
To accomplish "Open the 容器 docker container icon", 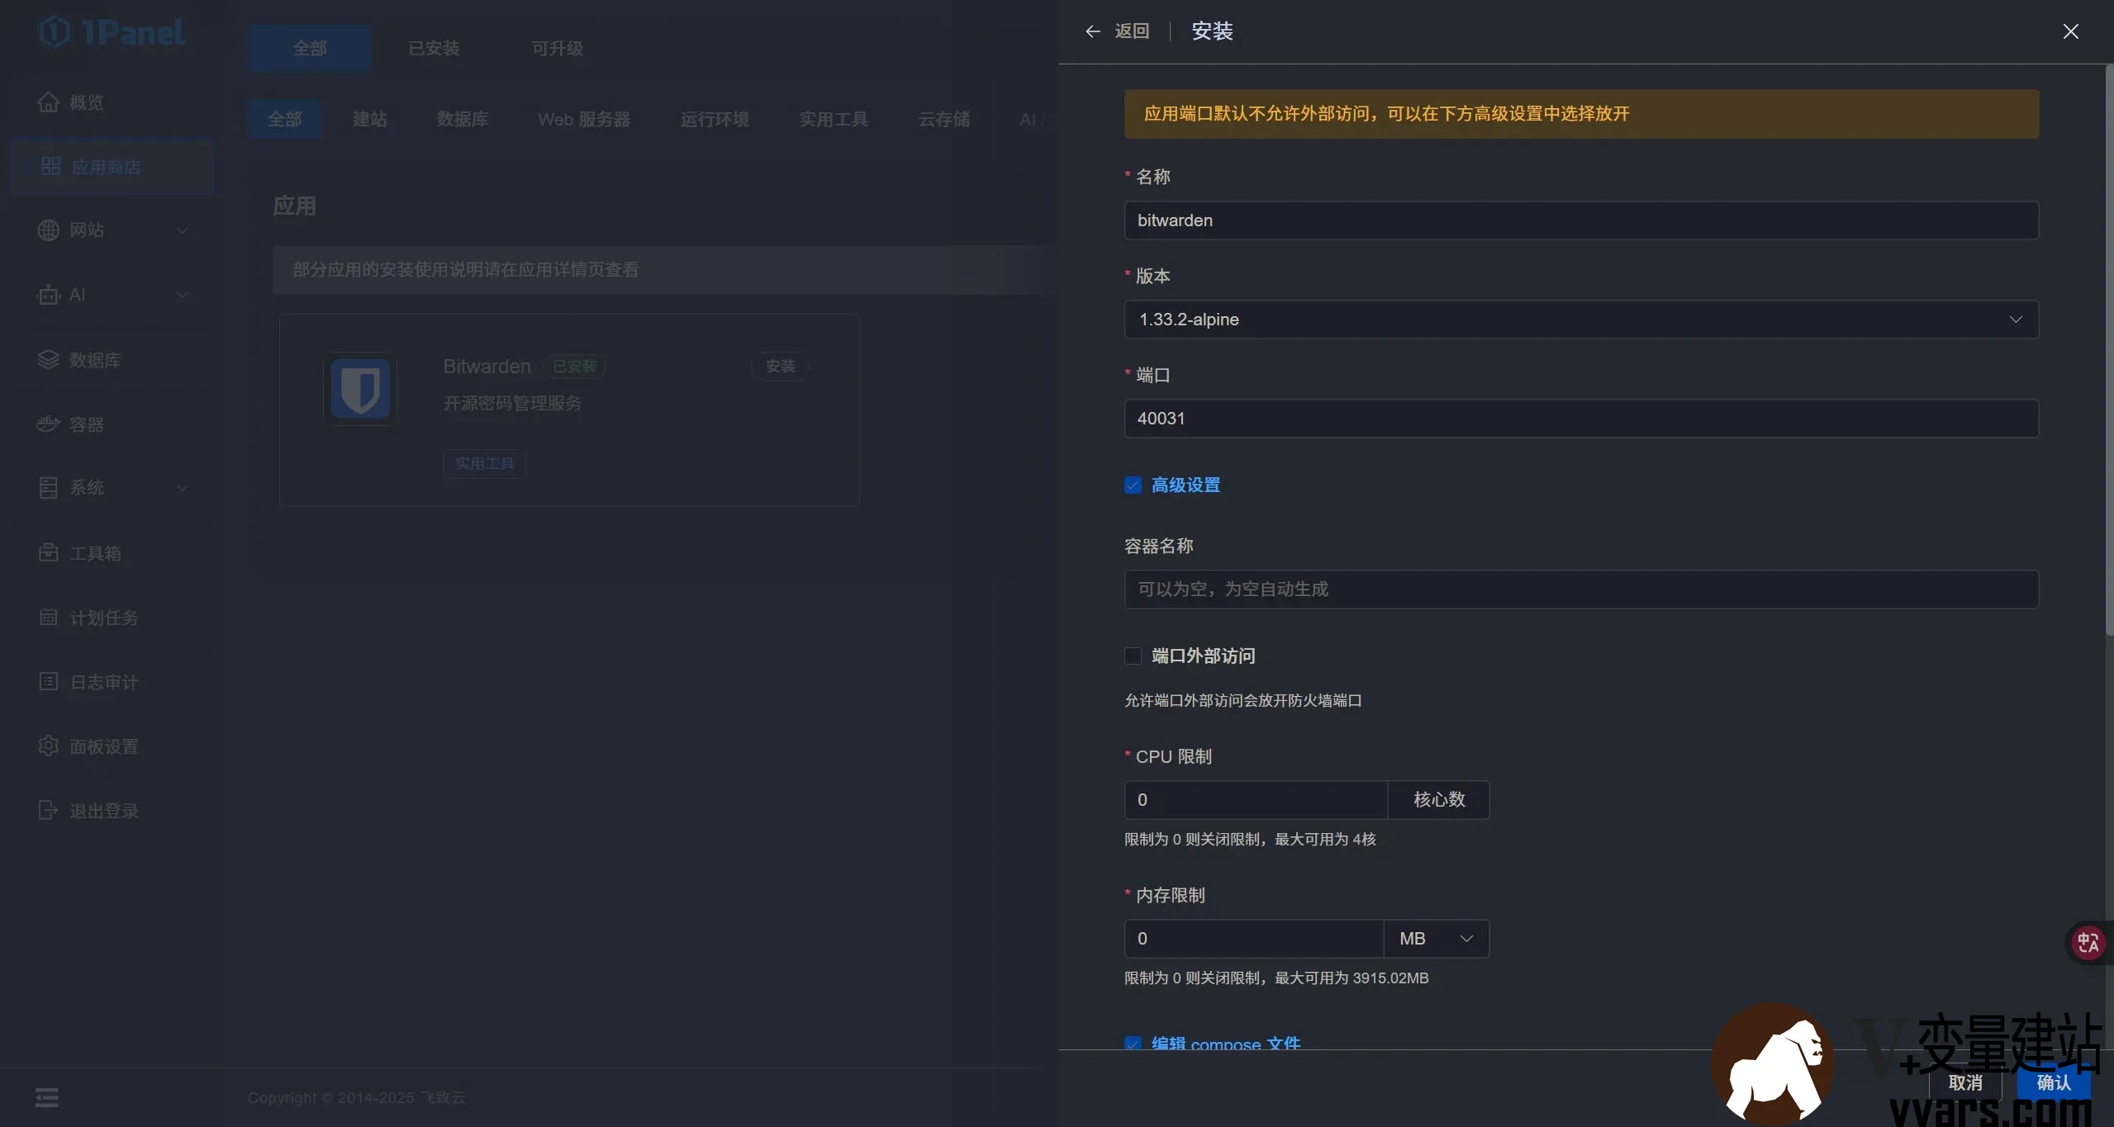I will [x=49, y=424].
